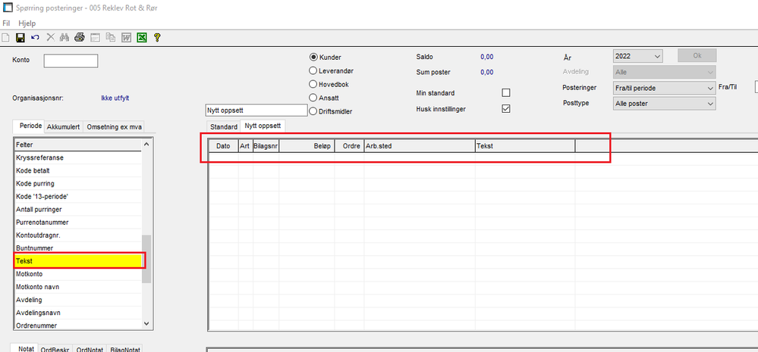This screenshot has height=352, width=758.
Task: Select the Nytt oppsett tab
Action: tap(263, 126)
